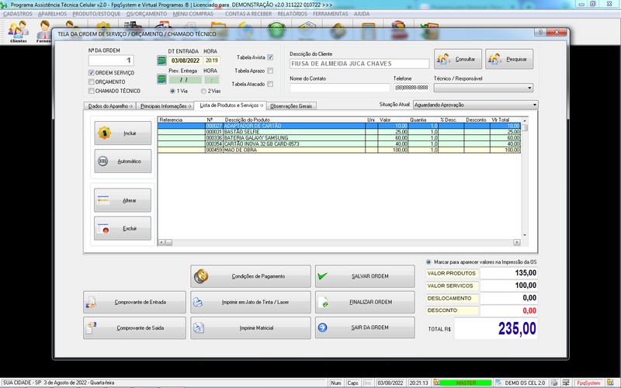Click the printer icon in the status bar

click(555, 383)
